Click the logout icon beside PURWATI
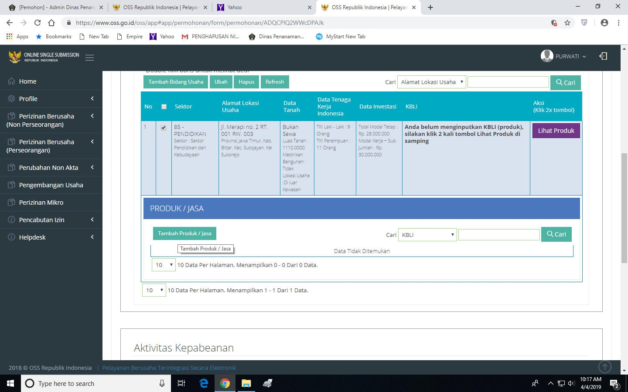628x392 pixels. tap(603, 56)
